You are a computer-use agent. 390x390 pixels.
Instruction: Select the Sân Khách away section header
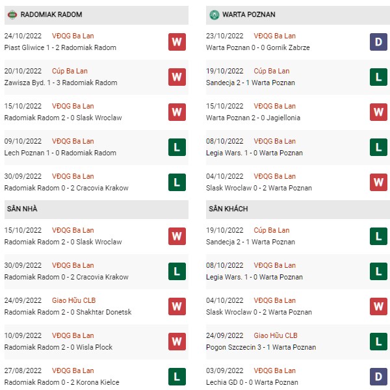click(x=229, y=209)
